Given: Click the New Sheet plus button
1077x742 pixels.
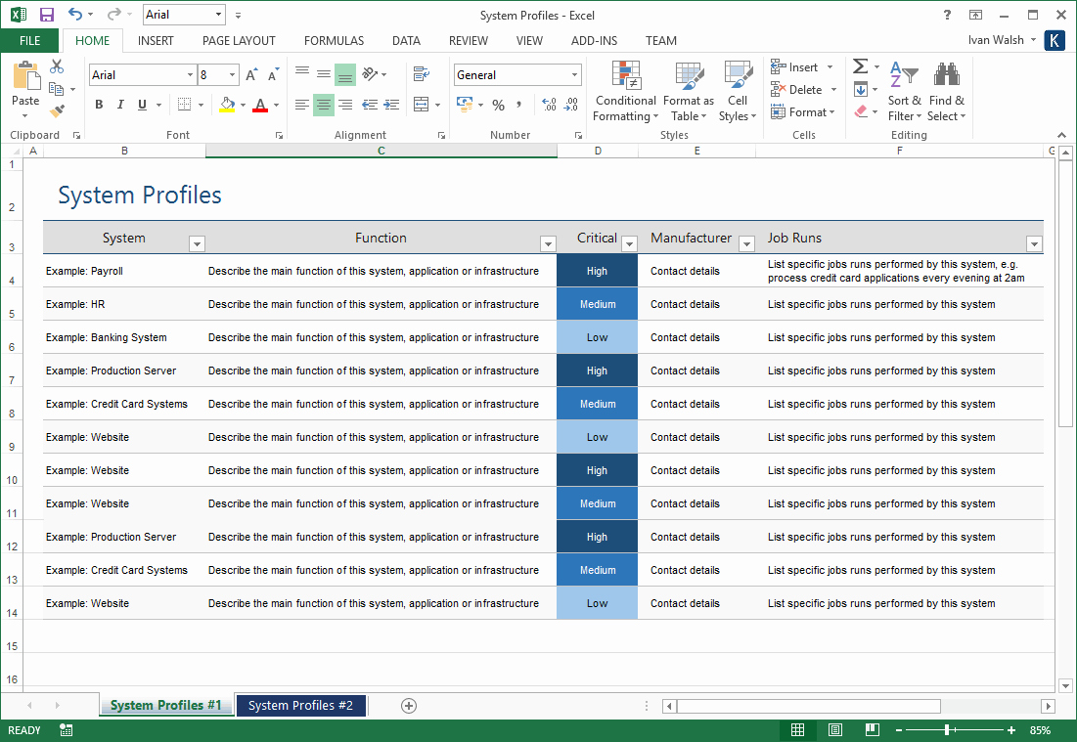Looking at the screenshot, I should click(408, 705).
